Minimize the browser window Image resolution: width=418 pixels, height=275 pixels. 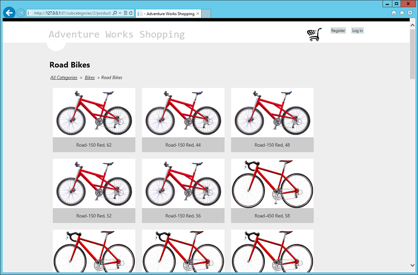pos(387,4)
